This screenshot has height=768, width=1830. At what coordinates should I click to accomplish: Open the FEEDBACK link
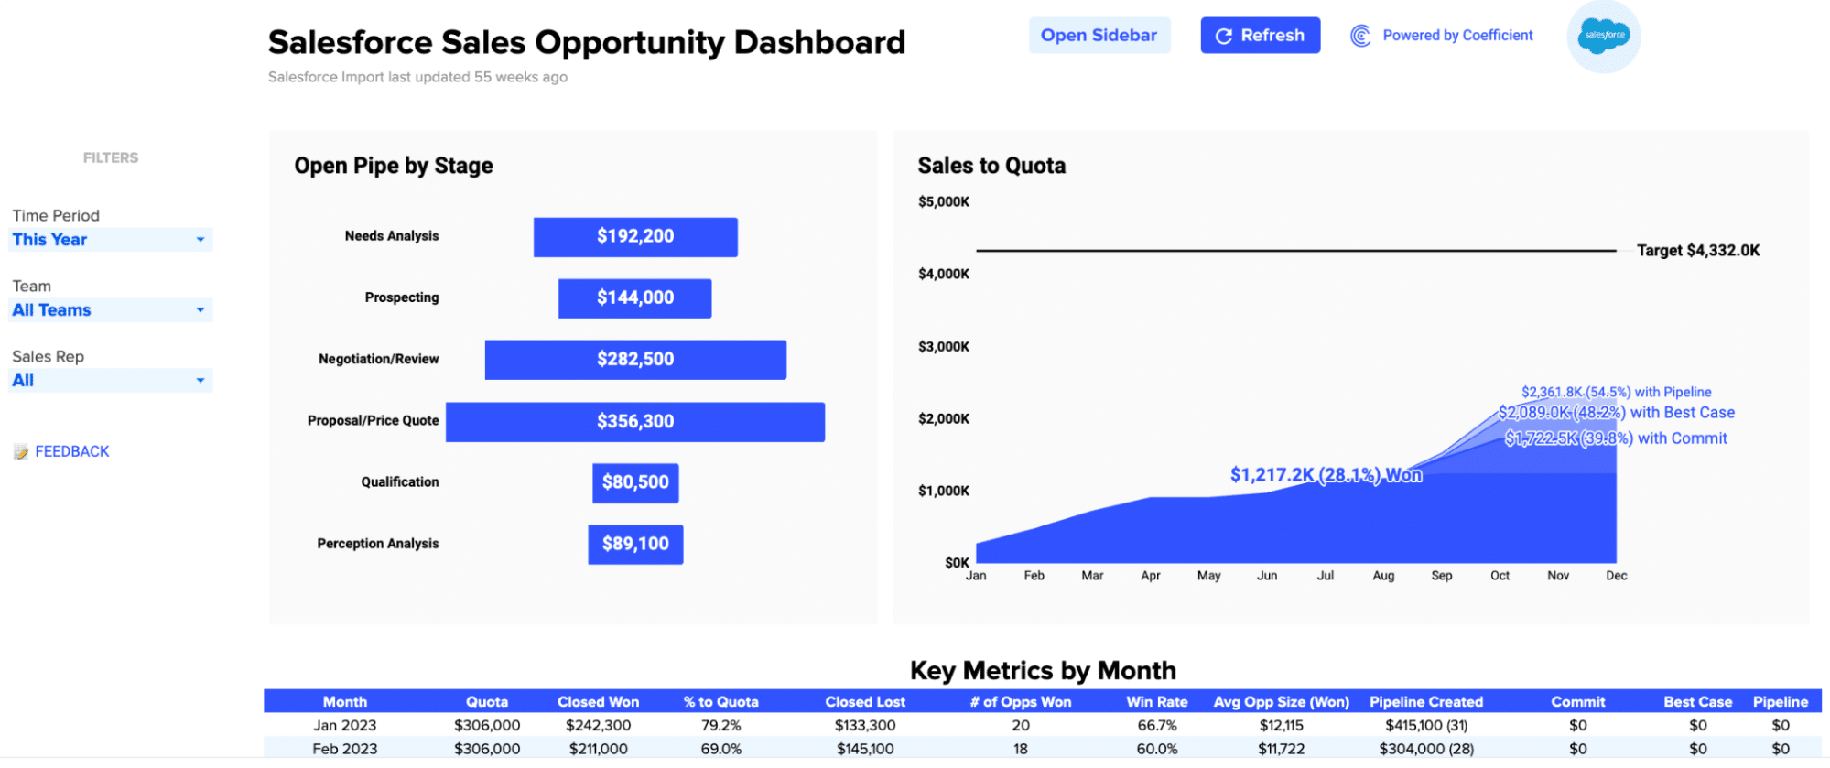(x=71, y=452)
